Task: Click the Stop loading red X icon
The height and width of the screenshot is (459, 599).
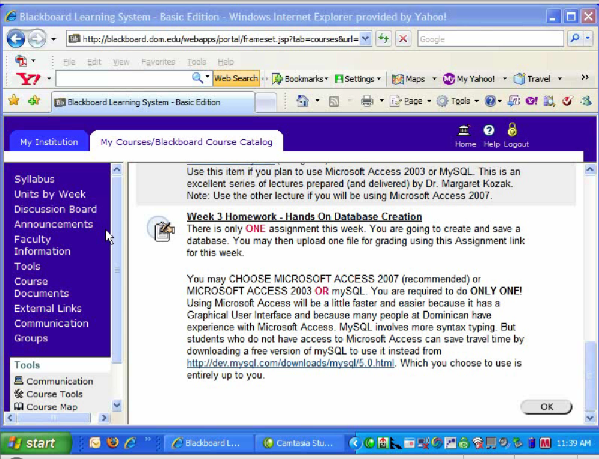Action: 403,39
